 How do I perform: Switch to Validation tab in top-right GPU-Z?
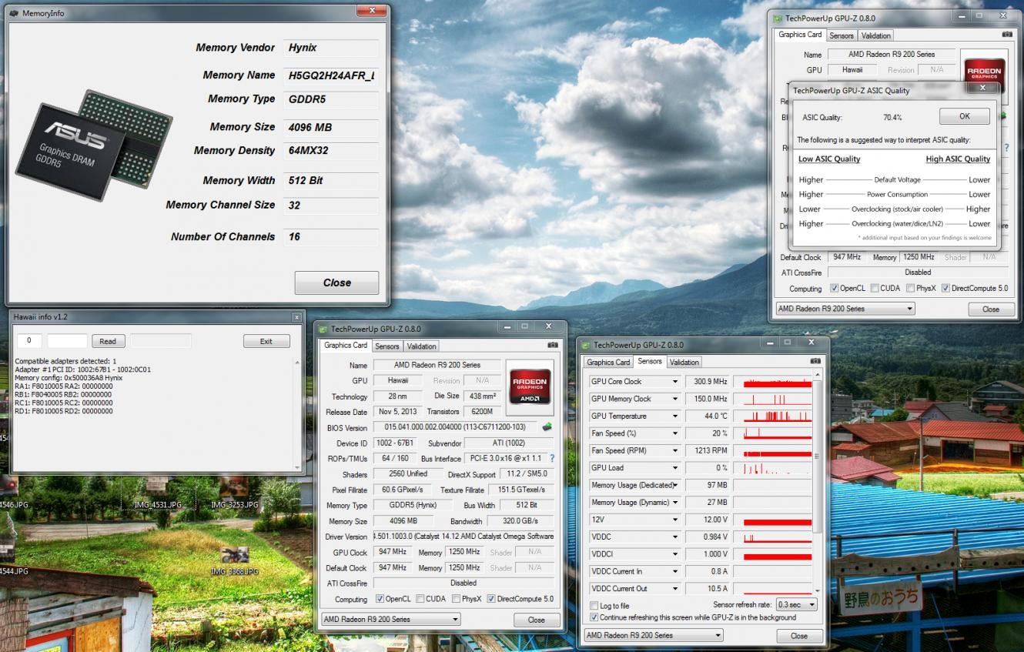(x=876, y=35)
